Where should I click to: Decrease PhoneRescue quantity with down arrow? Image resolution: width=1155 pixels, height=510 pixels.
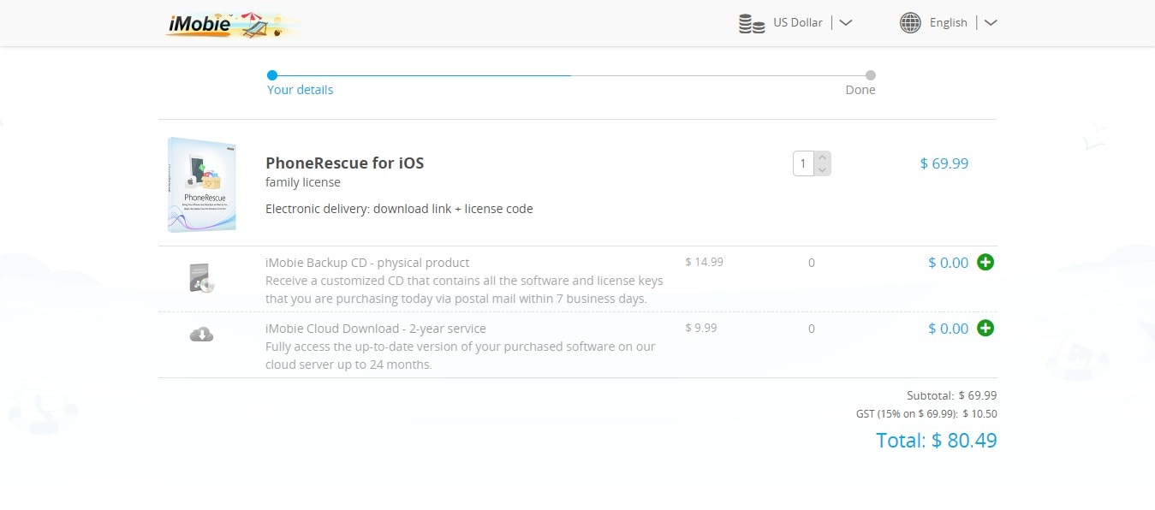(823, 169)
